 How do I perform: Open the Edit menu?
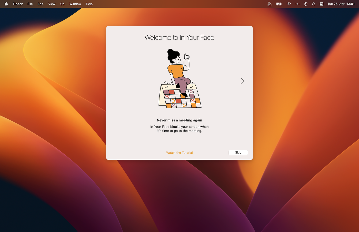[41, 4]
